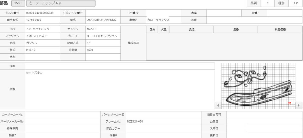Select the empty カーメーカーNo. field

pyautogui.click(x=63, y=114)
